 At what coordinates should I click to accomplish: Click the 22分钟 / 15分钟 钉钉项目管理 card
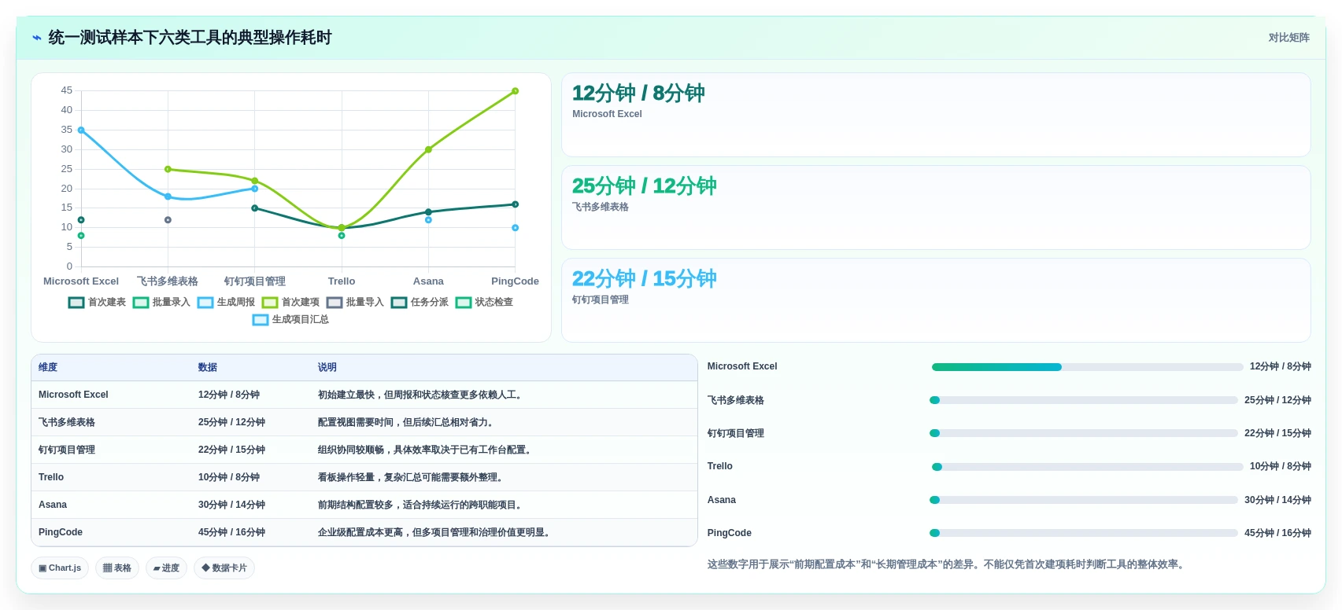point(936,300)
